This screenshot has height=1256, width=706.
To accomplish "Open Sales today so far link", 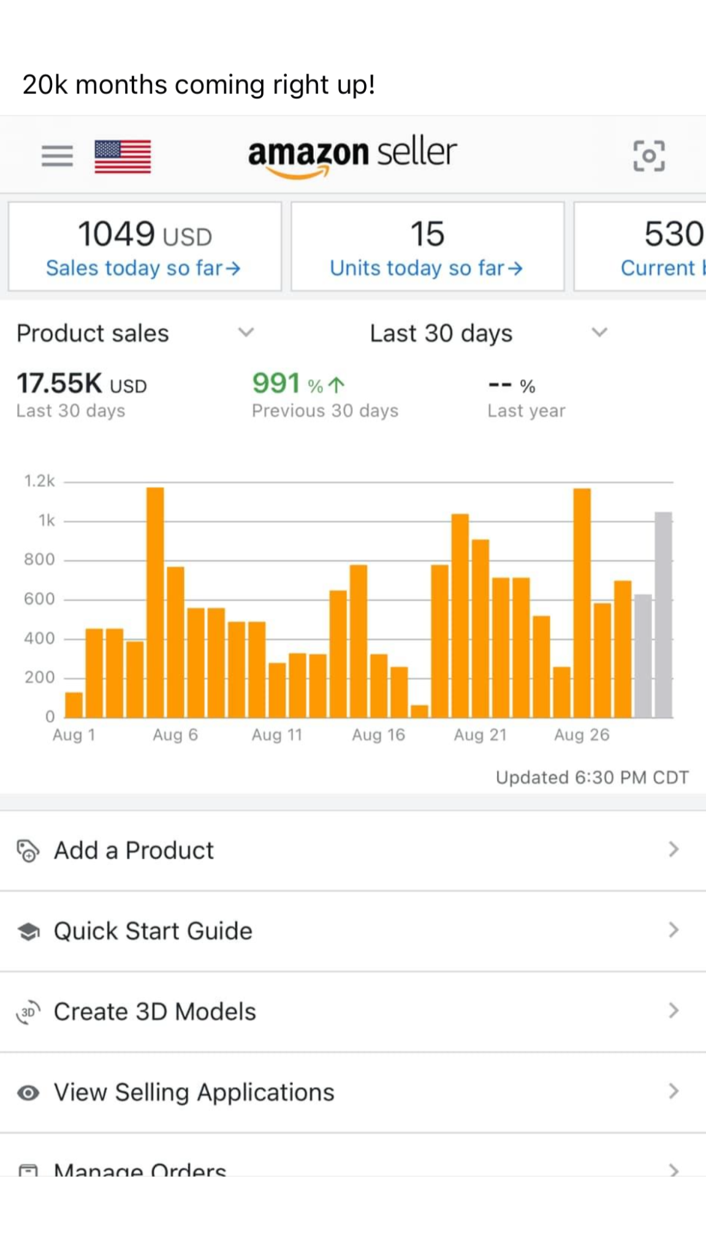I will (x=143, y=268).
